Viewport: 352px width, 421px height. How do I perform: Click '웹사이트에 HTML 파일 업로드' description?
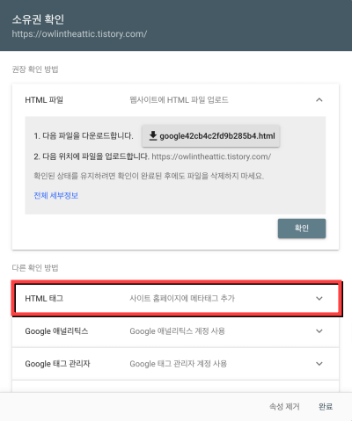click(x=179, y=100)
